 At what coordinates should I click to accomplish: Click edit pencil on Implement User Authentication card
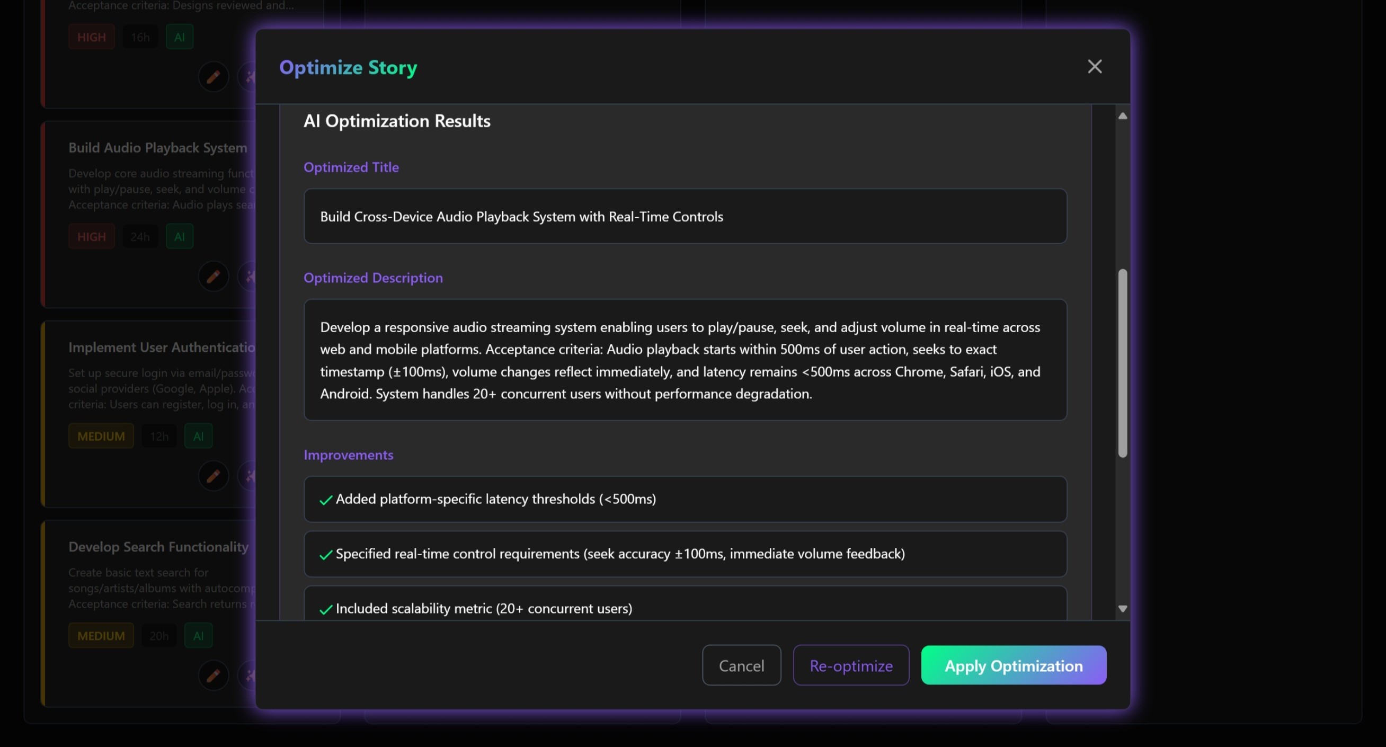click(213, 476)
